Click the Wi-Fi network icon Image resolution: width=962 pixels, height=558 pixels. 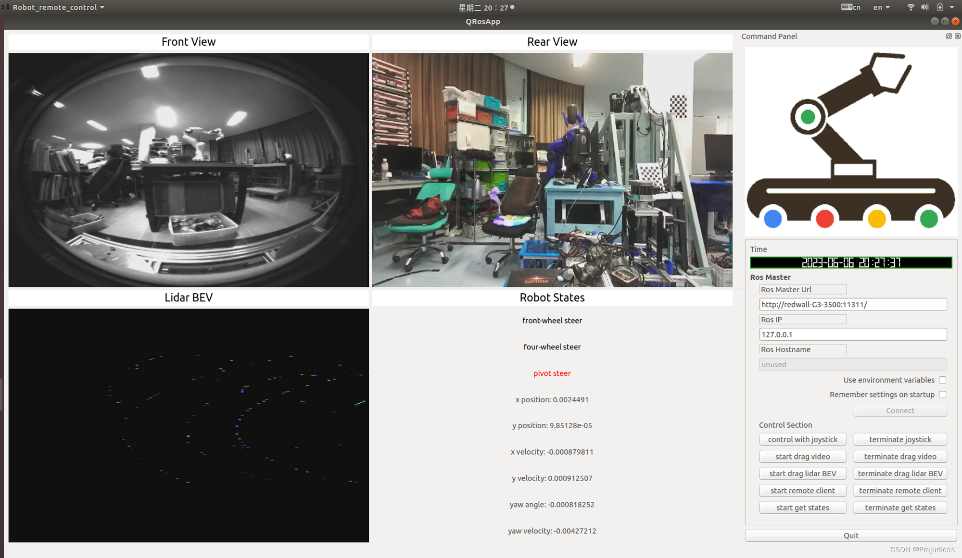tap(911, 7)
